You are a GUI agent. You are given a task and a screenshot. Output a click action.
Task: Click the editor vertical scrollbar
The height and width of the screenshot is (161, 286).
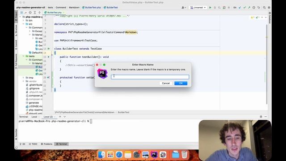point(267,64)
